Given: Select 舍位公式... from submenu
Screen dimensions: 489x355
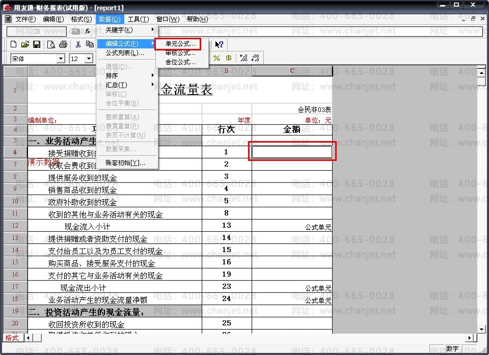Looking at the screenshot, I should tap(180, 62).
